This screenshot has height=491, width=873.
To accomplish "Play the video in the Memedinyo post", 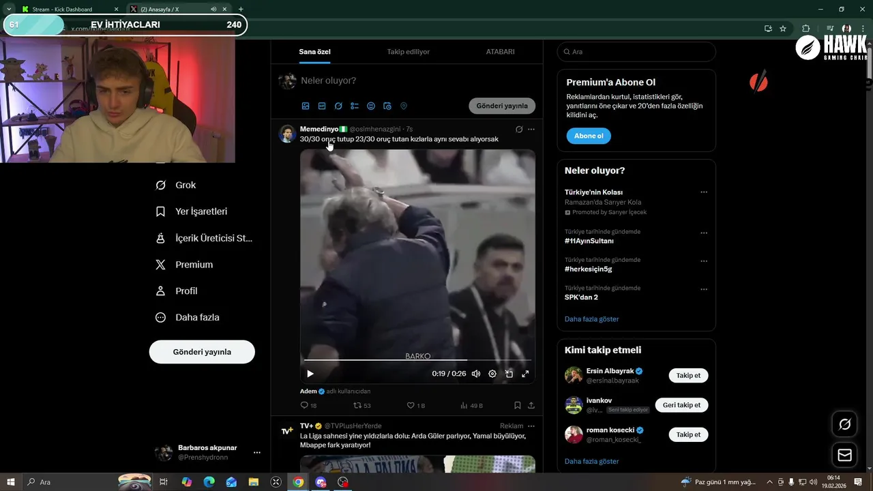I will (x=310, y=374).
